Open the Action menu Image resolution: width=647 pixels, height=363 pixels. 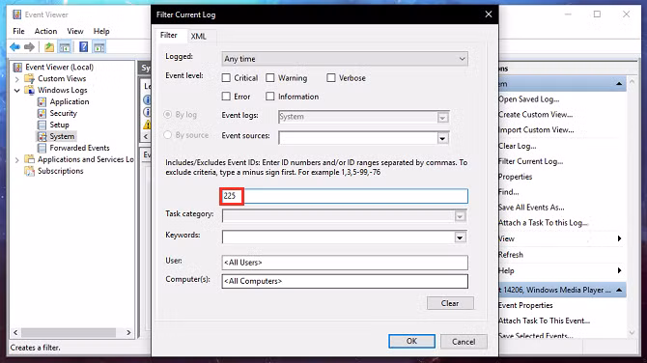coord(45,31)
